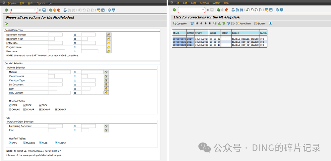The height and width of the screenshot is (161, 331).
Task: Select the row with document 6000000021
Action: (220, 42)
